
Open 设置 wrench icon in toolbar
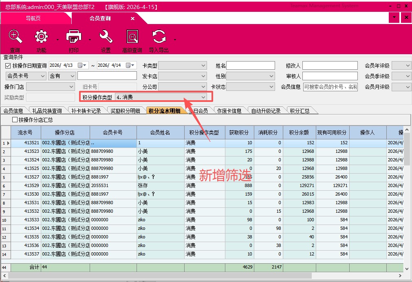point(106,38)
